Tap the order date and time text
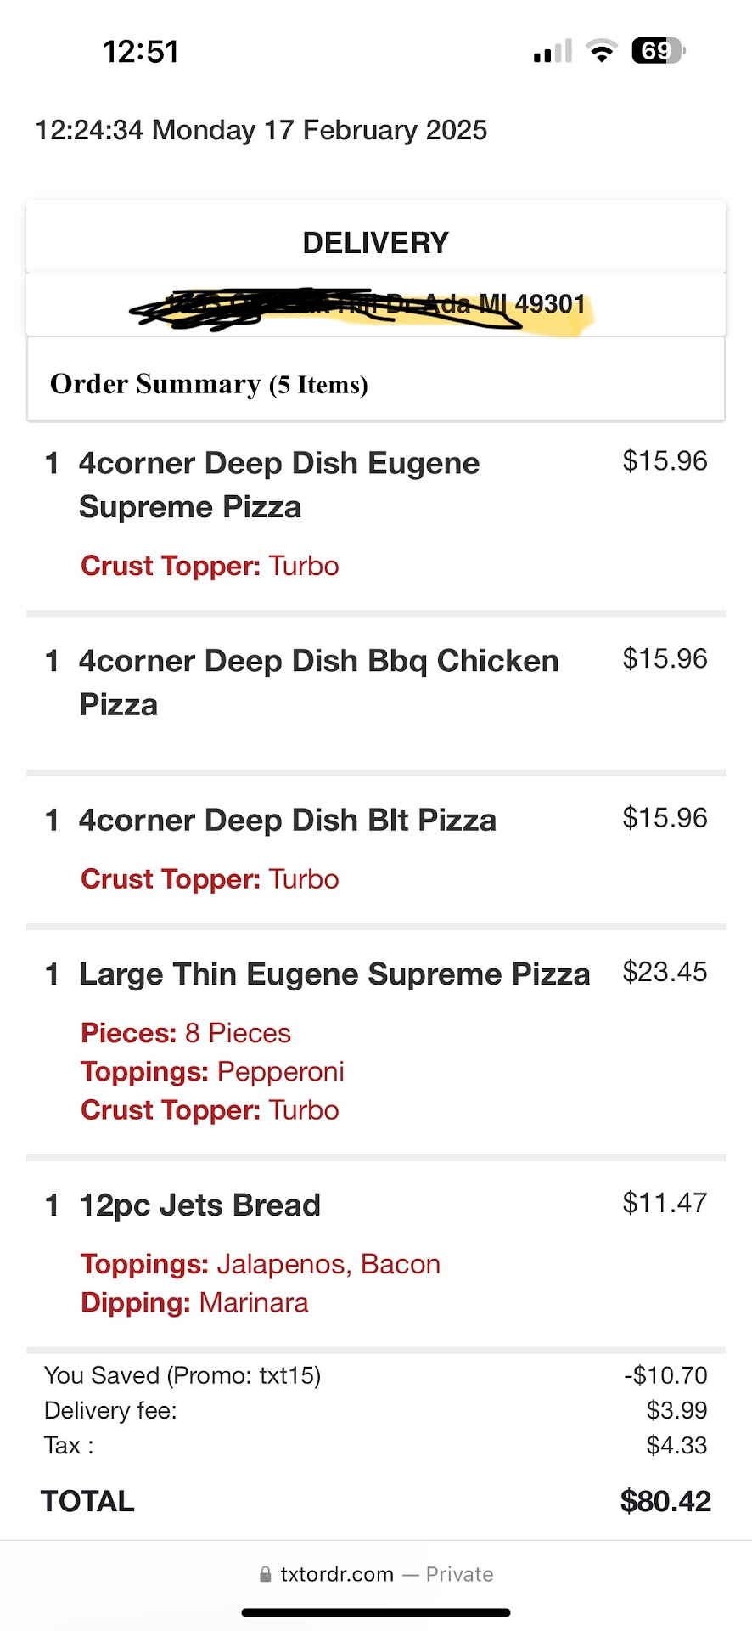The width and height of the screenshot is (752, 1631). (261, 131)
